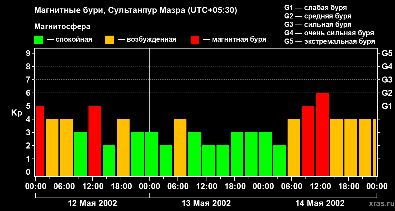Select the tallest red Kp 6 bar
Screen dimensions: 395x211
point(322,135)
